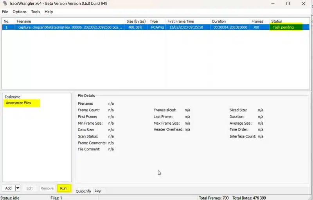Click the 00:00:04.208385000 duration cell
The image size is (313, 200).
click(x=230, y=27)
